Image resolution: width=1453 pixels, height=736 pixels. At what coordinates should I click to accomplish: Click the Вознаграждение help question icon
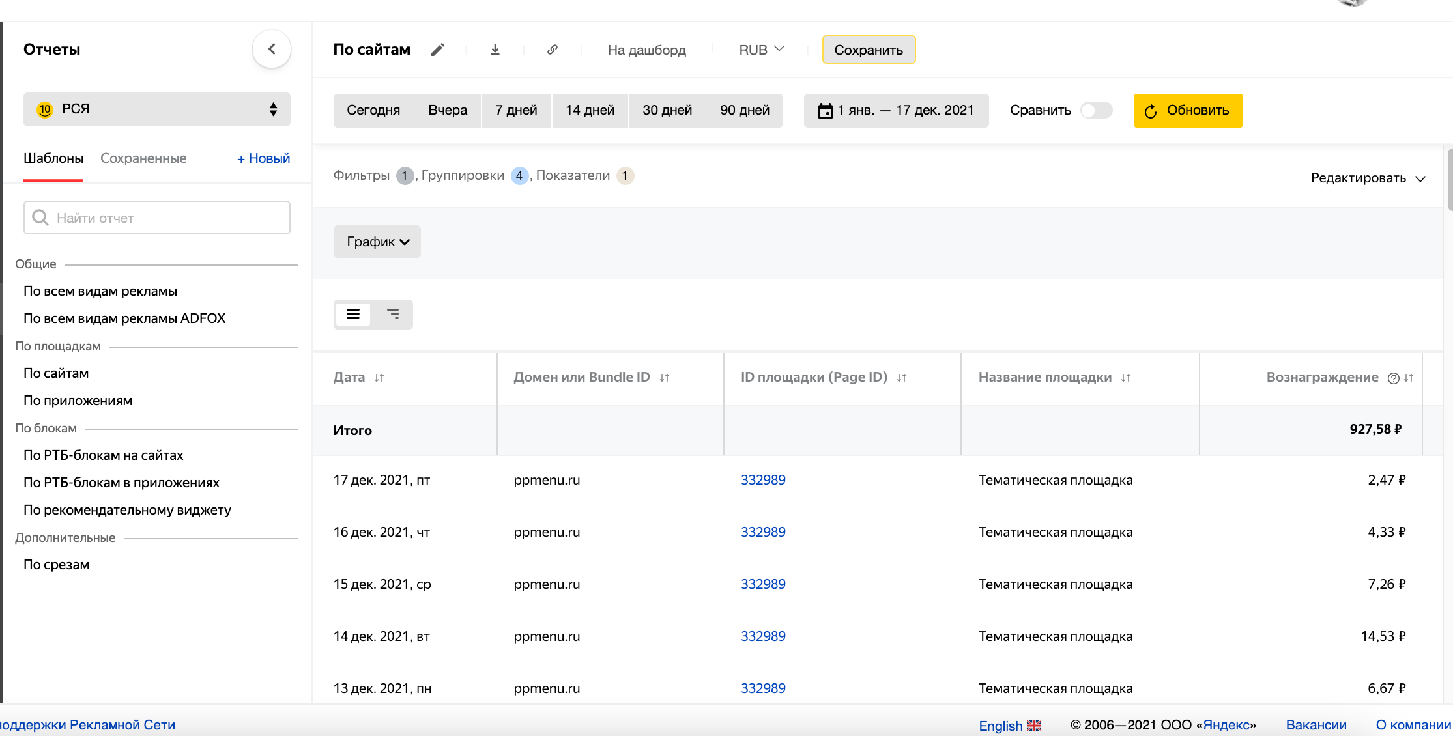[x=1393, y=378]
